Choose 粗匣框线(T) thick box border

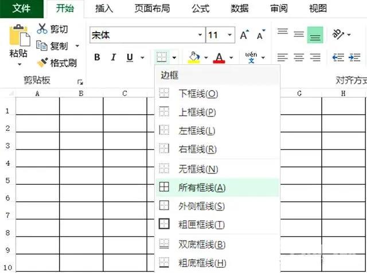click(x=218, y=224)
